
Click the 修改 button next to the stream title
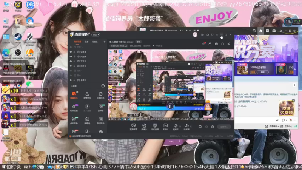(139, 42)
